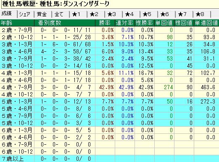The image size is (219, 162).
Task: Sort by the 単適回値 column header
Action: (x=206, y=23)
